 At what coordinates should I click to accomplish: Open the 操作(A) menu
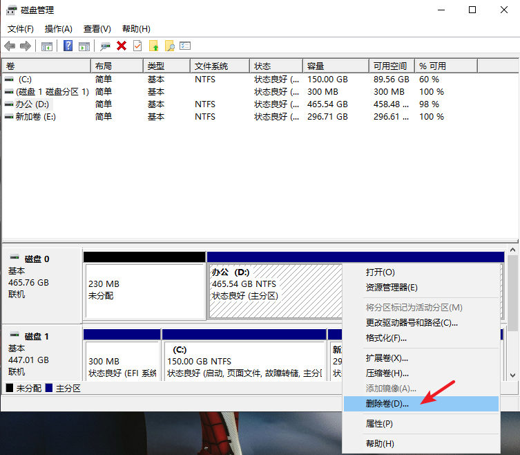click(58, 28)
